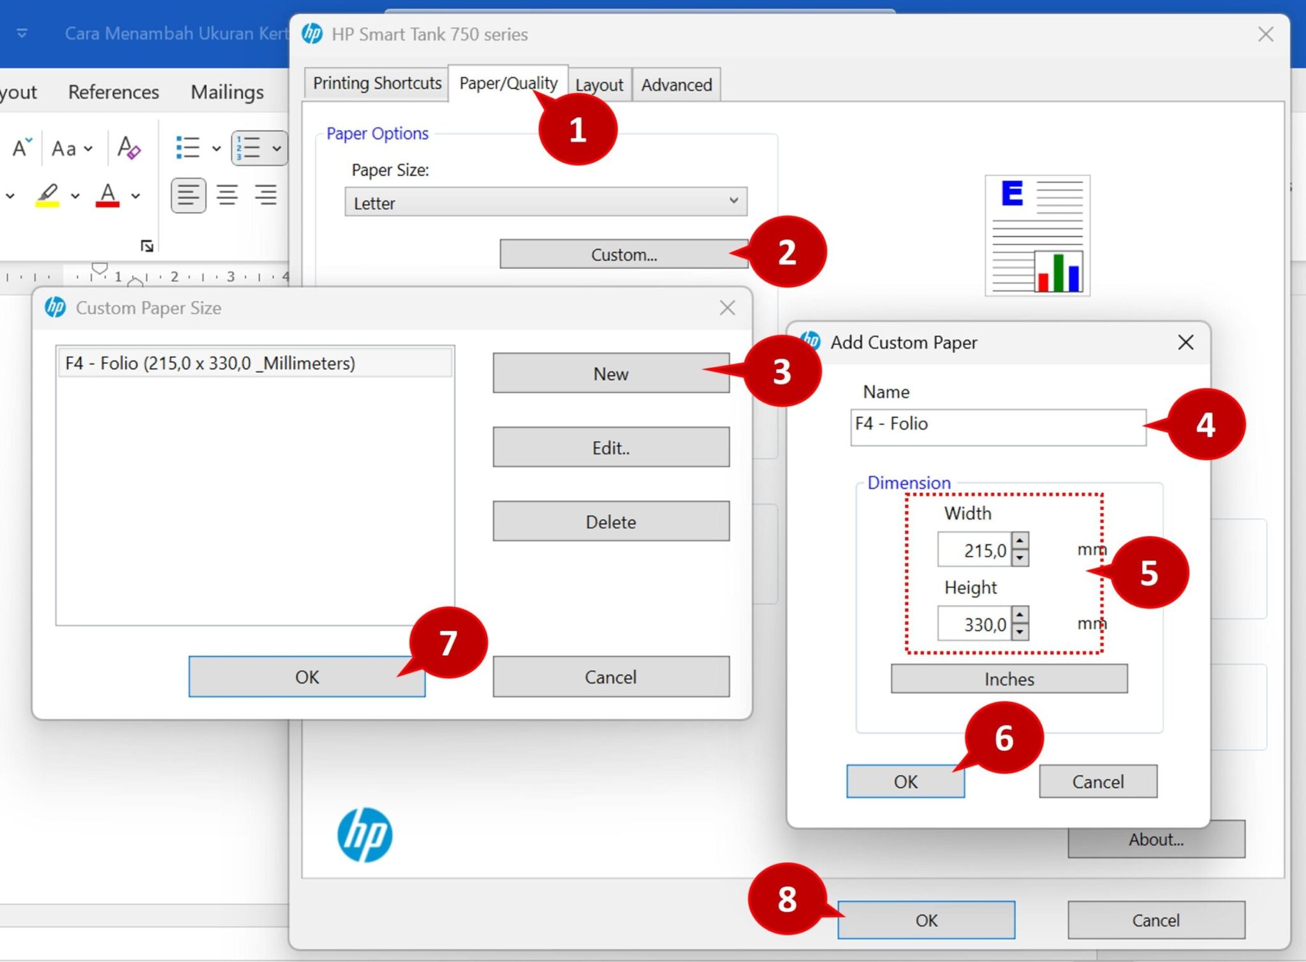
Task: Click the Numbering list icon
Action: click(250, 148)
